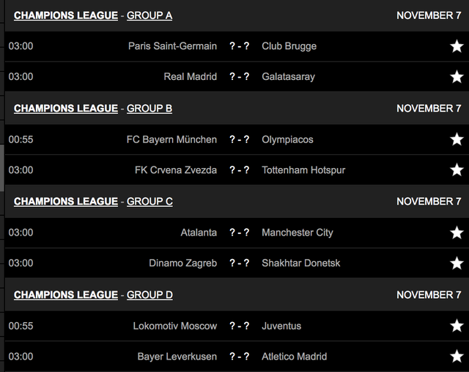Star the Dinamo Zagreb vs Shakhtar match
Image resolution: width=469 pixels, height=372 pixels.
(457, 263)
